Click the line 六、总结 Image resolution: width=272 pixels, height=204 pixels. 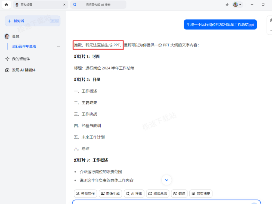[x=82, y=149]
